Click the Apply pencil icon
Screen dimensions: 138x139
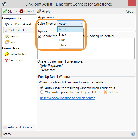[x=39, y=11]
